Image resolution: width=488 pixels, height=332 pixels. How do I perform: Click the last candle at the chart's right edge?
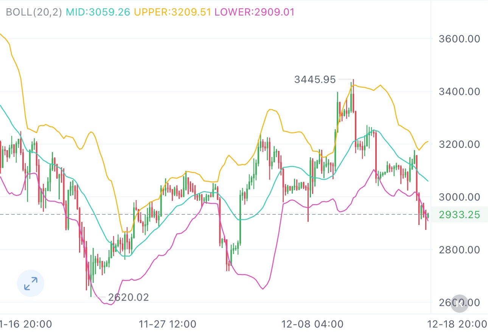[428, 216]
